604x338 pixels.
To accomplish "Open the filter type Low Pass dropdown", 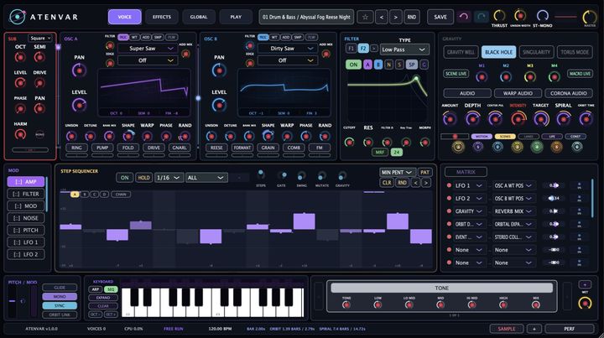I will pos(404,49).
